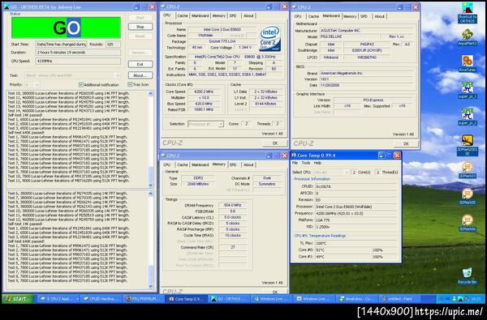Click the Intel Core 2 Duo logo in CPU-Z

point(270,38)
